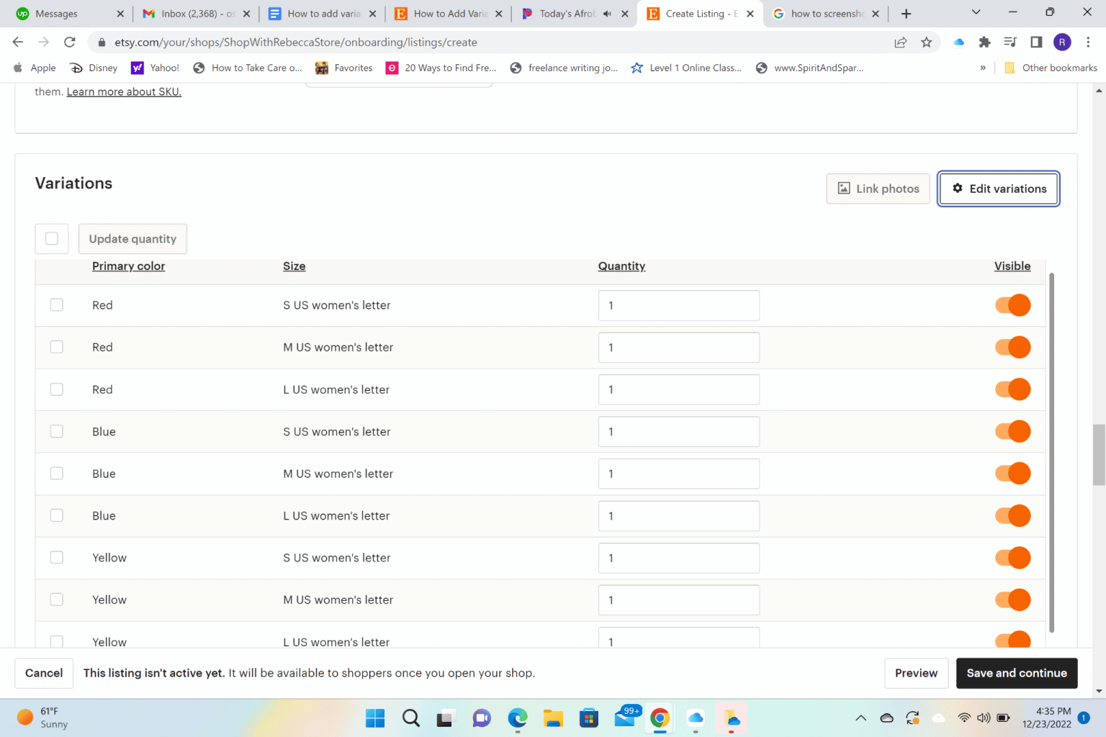1106x737 pixels.
Task: Click the browser extensions puzzle icon
Action: coord(984,42)
